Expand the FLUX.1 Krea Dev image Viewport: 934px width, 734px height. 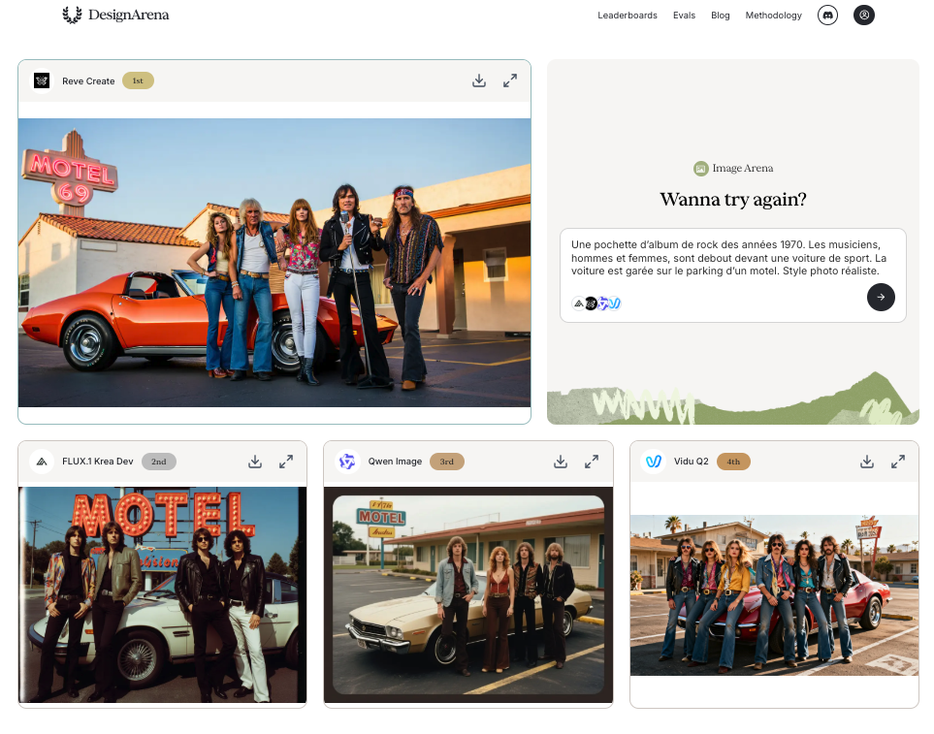coord(286,462)
